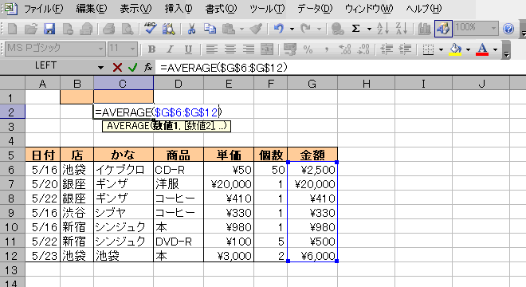Expand the Undo history dropdown arrow
The height and width of the screenshot is (287, 526).
point(292,29)
